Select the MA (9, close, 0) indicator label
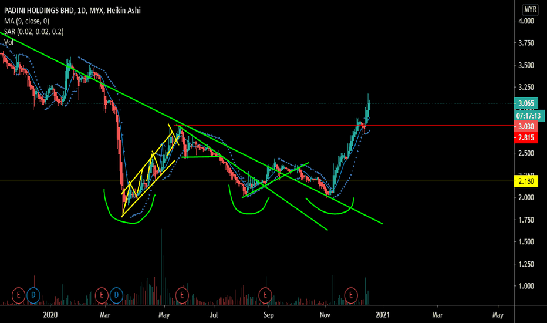The width and height of the screenshot is (547, 323). [26, 21]
